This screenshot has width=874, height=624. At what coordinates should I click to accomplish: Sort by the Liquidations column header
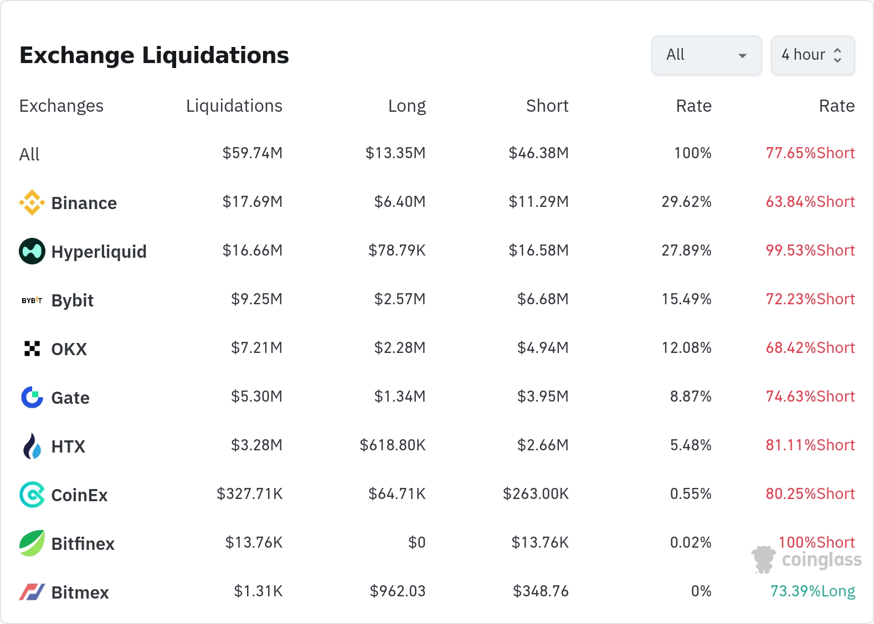[234, 106]
